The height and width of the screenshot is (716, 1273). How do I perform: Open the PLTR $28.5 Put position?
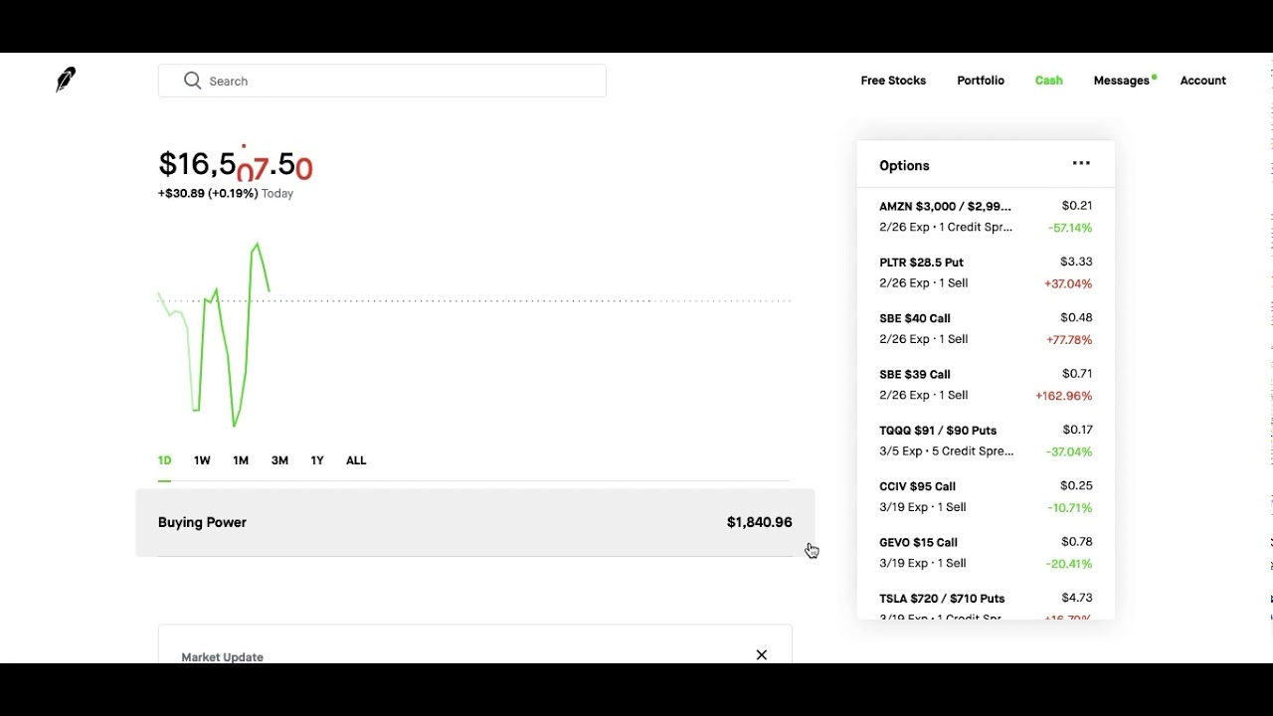[986, 272]
